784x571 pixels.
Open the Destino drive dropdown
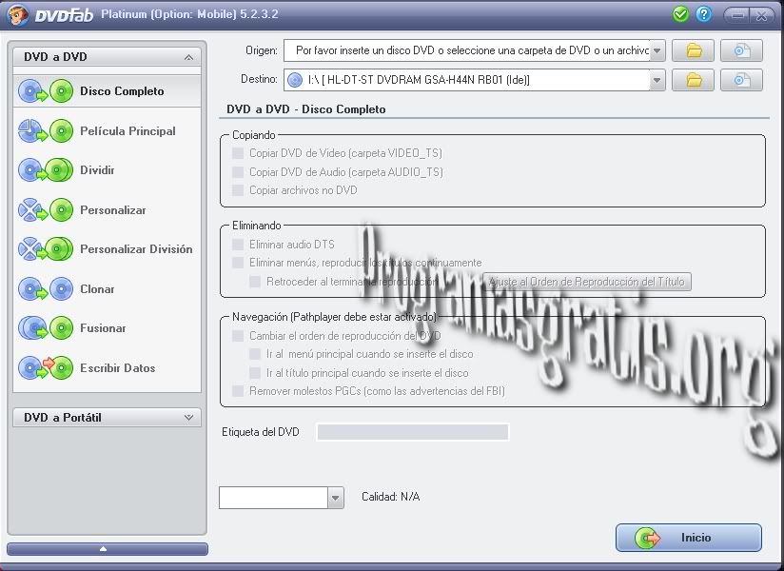tap(657, 80)
